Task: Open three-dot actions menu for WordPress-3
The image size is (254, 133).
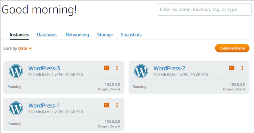Action: (117, 68)
